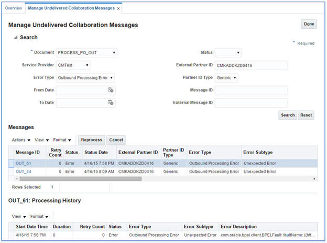Image resolution: width=327 pixels, height=243 pixels.
Task: Click the External Message ID input field
Action: [x=251, y=103]
